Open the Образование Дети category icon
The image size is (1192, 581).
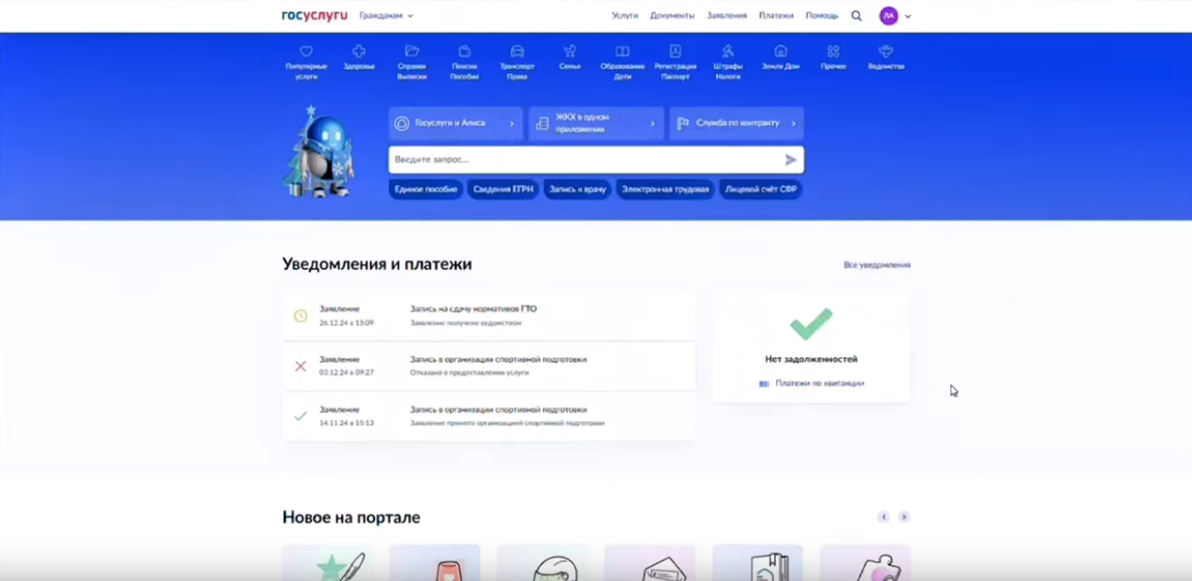tap(622, 52)
